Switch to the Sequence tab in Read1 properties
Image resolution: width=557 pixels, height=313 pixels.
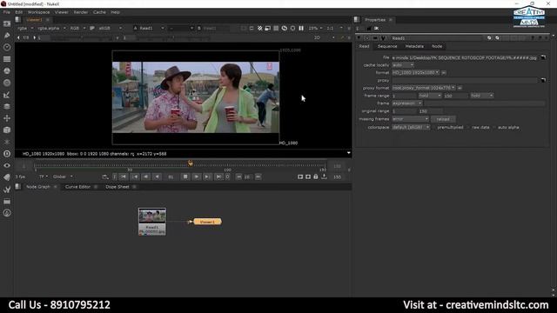click(387, 46)
